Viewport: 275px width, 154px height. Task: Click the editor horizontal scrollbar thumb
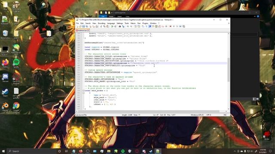pos(149,111)
